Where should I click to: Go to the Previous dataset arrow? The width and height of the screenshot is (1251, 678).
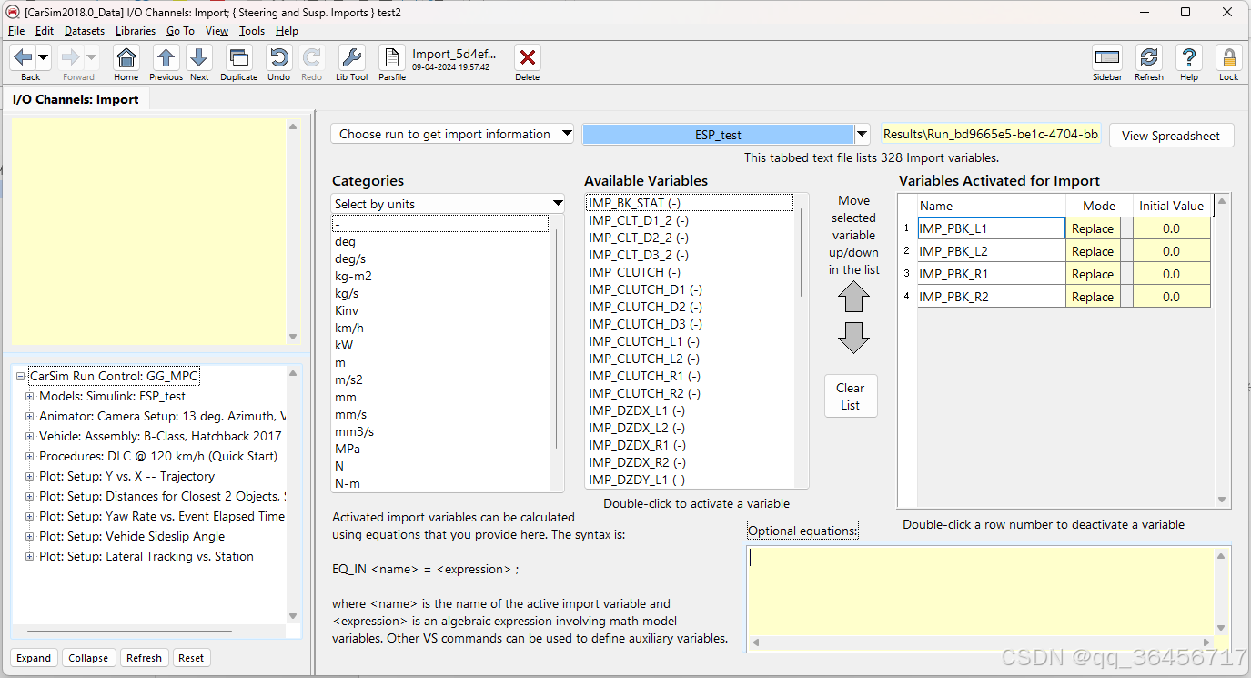(x=166, y=58)
